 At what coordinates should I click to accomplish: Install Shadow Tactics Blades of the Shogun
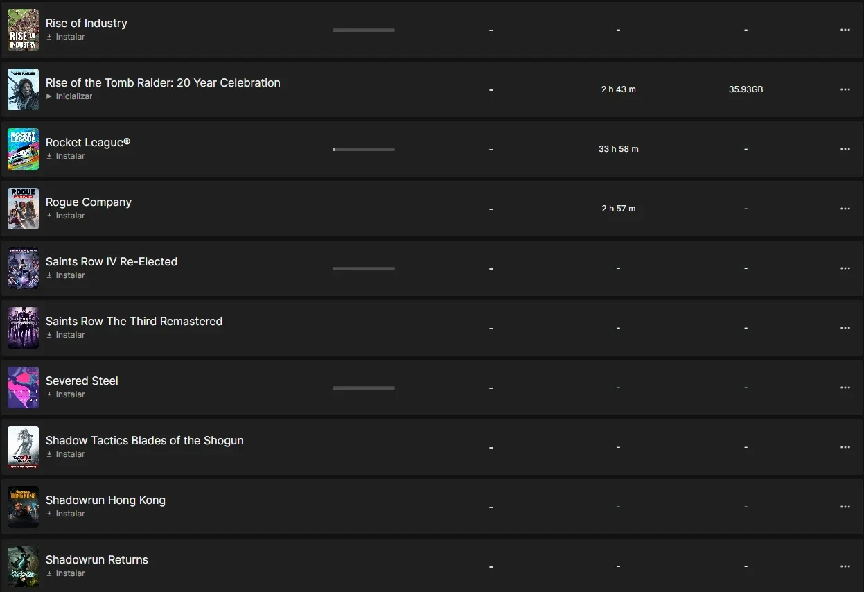click(x=66, y=454)
